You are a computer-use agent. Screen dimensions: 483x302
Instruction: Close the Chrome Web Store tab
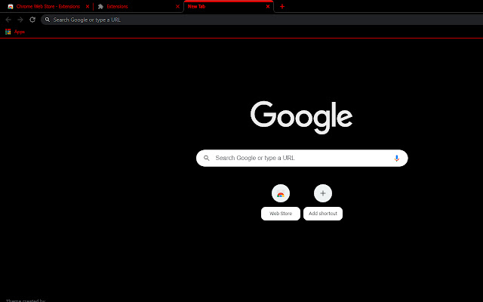tap(88, 7)
